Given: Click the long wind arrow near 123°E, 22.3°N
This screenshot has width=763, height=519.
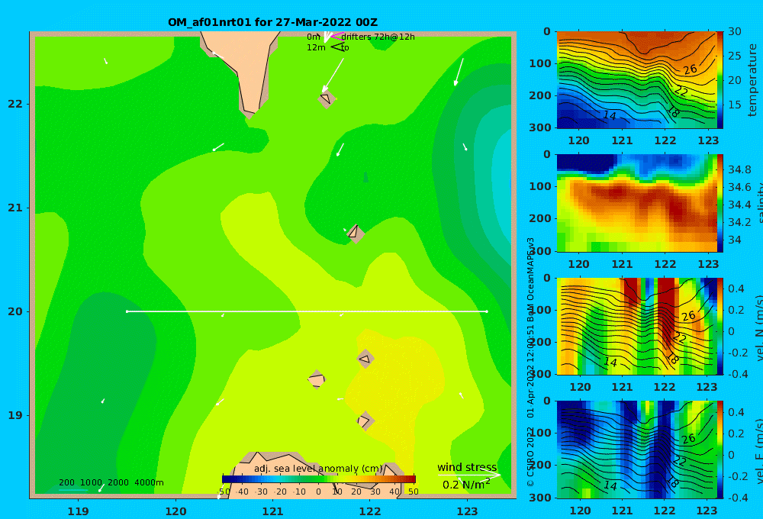Looking at the screenshot, I should pyautogui.click(x=459, y=72).
